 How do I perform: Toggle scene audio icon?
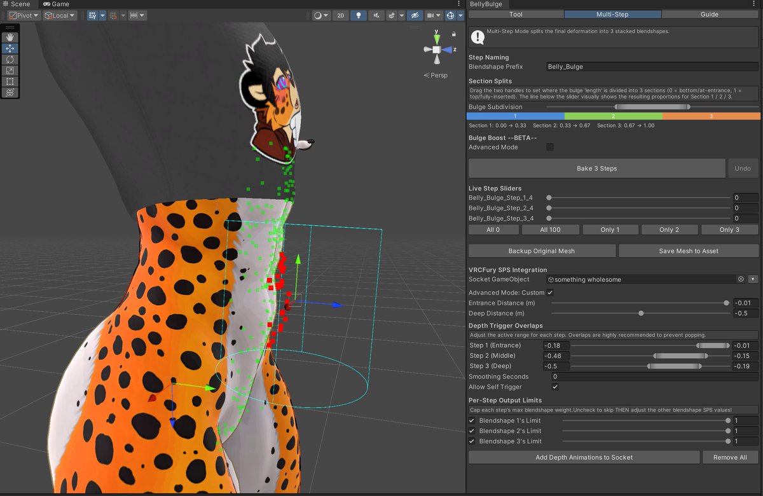(x=376, y=15)
